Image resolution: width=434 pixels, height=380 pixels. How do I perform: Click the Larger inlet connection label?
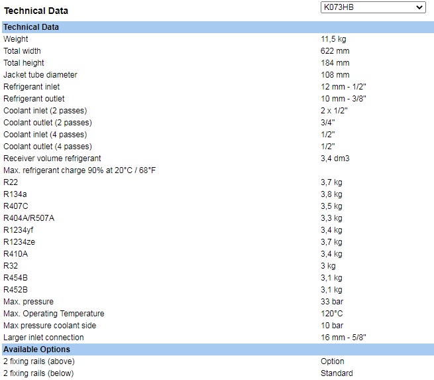coord(44,338)
